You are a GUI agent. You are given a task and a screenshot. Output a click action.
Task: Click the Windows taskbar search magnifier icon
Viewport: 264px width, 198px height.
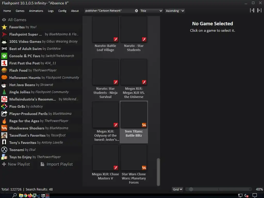pos(14,195)
